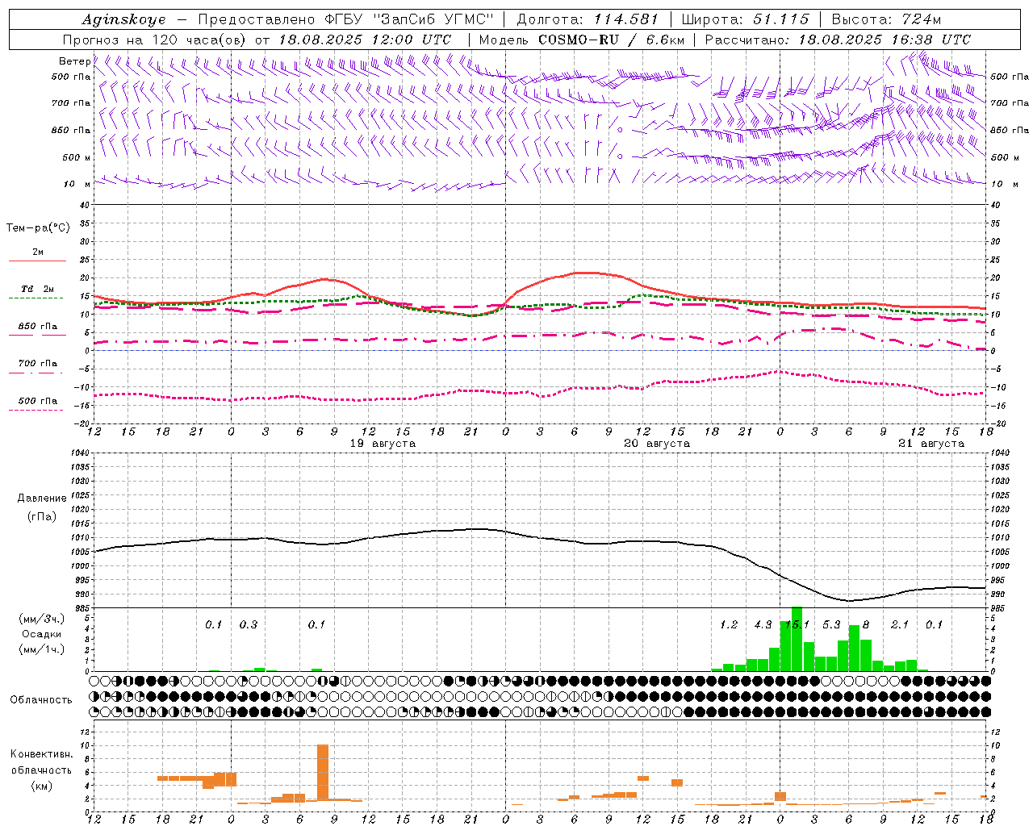Viewport: 1033px width, 826px height.
Task: Click the tallest orange convective cloud bar
Action: [x=323, y=772]
